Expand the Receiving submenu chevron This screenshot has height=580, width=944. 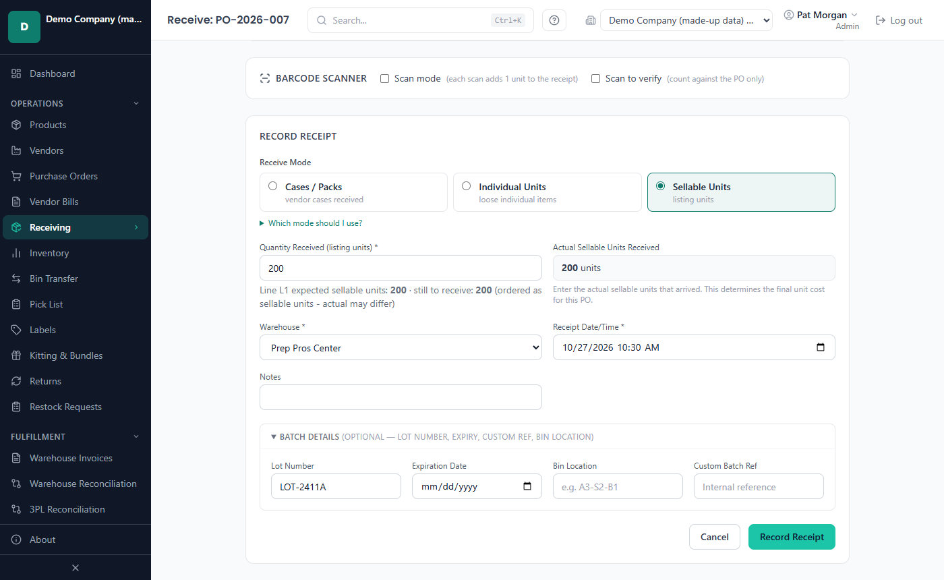[136, 227]
